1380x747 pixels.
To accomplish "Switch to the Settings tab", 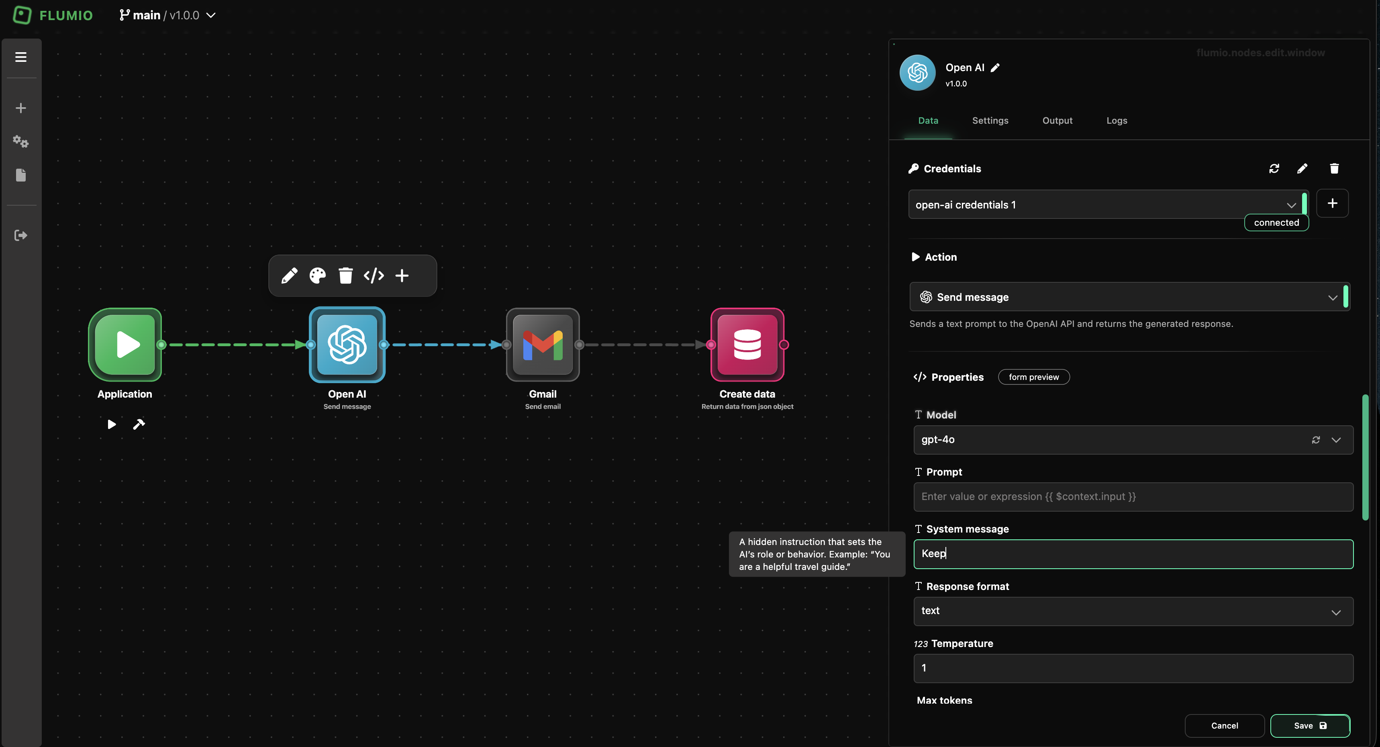I will [990, 120].
